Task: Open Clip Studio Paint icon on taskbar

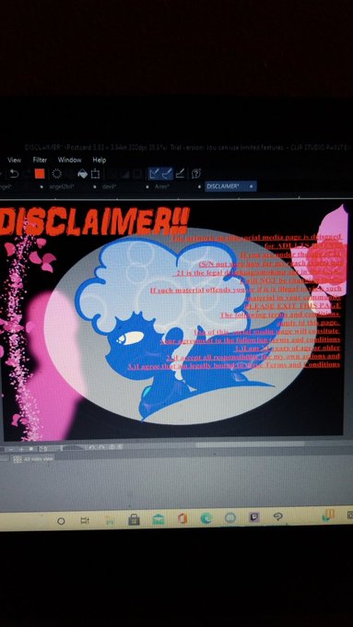Action: (277, 516)
